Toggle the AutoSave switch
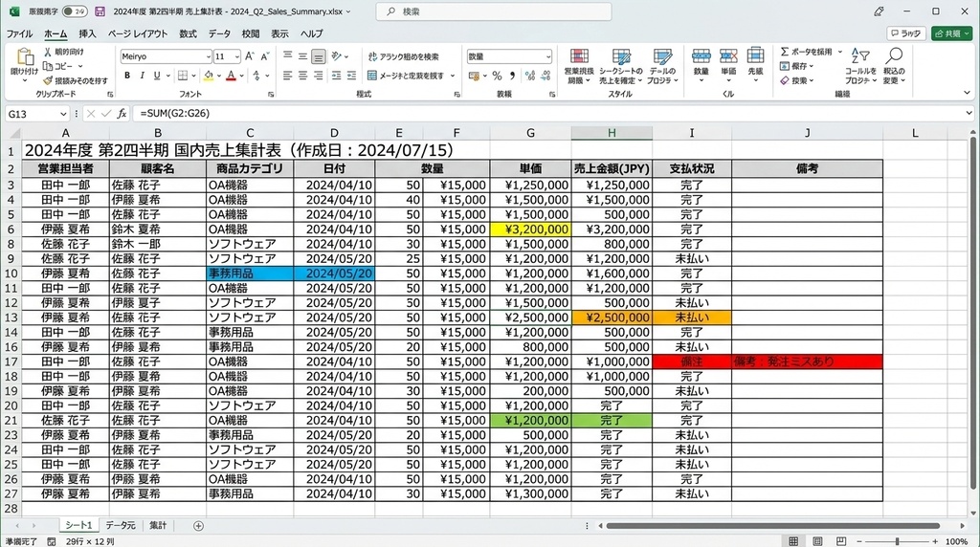Image resolution: width=980 pixels, height=547 pixels. point(75,11)
